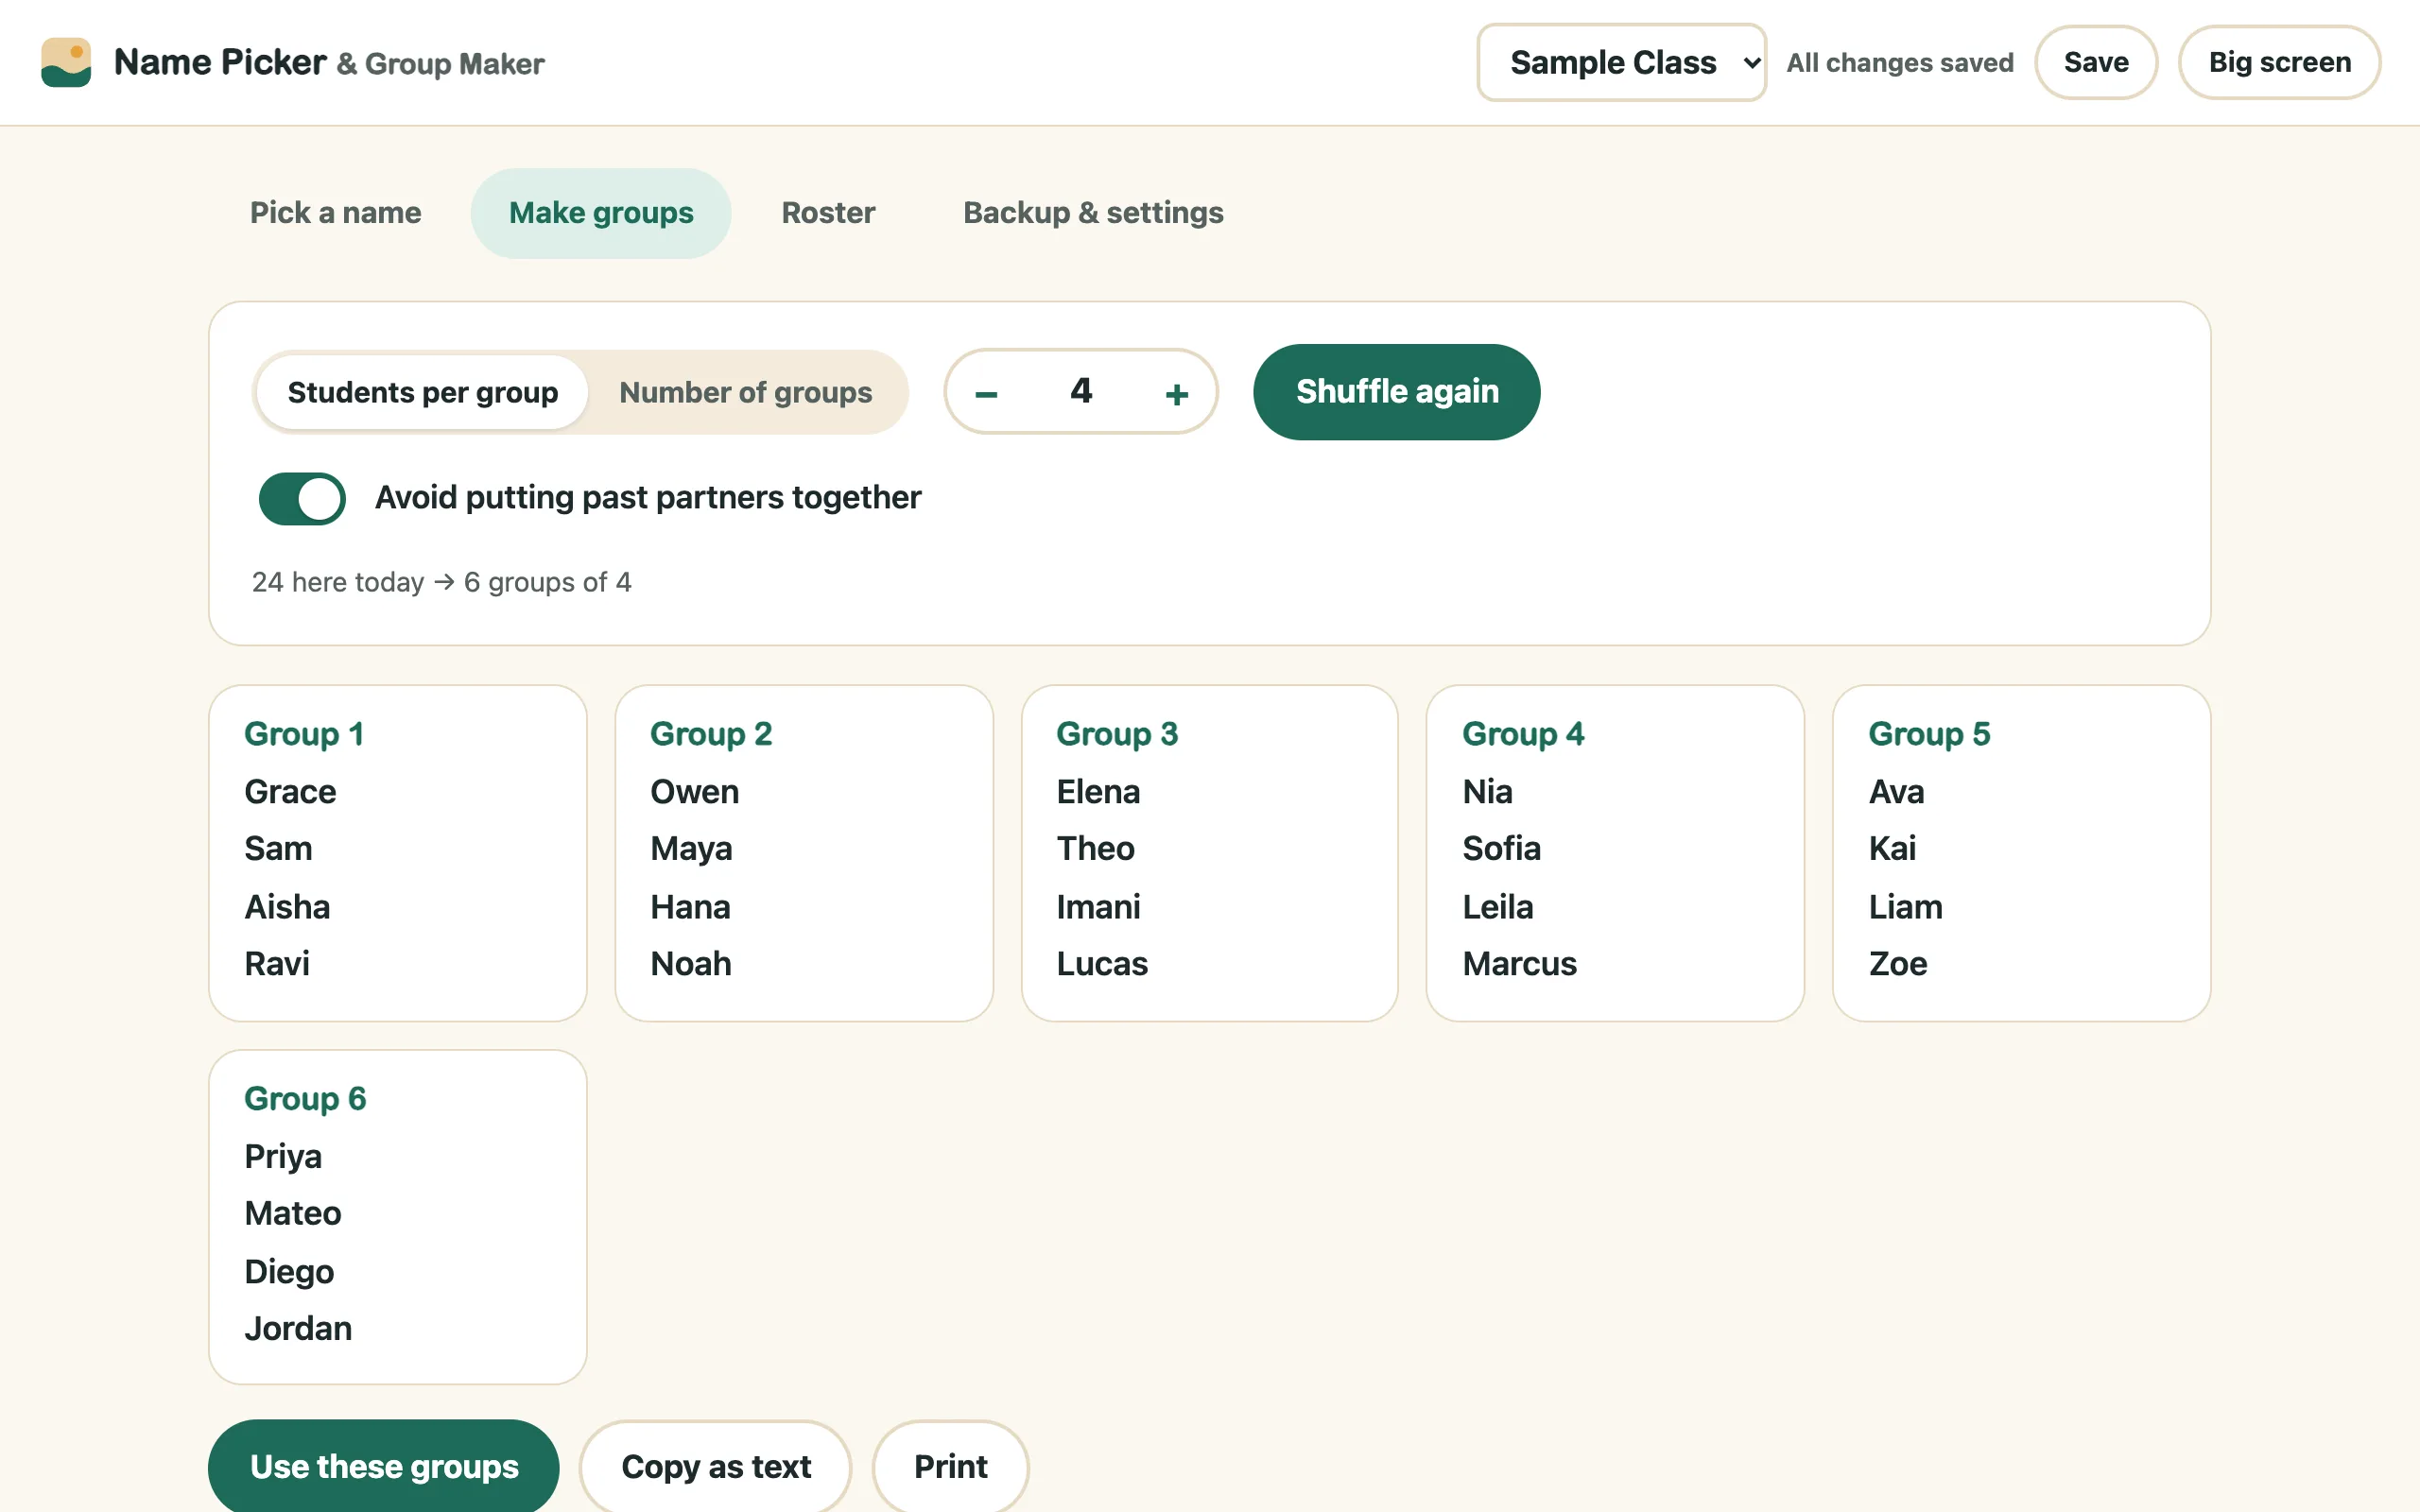The height and width of the screenshot is (1512, 2420).
Task: Select Students per group mode
Action: 422,392
